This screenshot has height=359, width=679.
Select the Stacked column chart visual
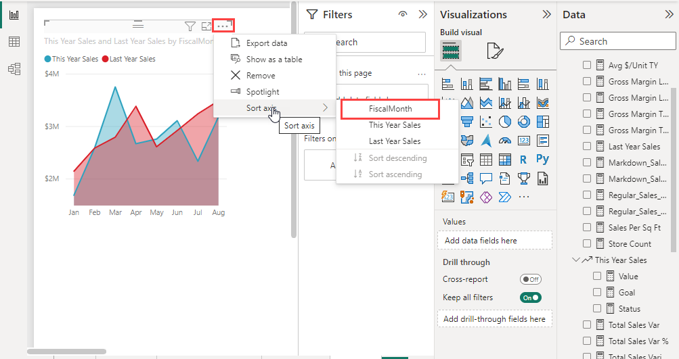(467, 83)
